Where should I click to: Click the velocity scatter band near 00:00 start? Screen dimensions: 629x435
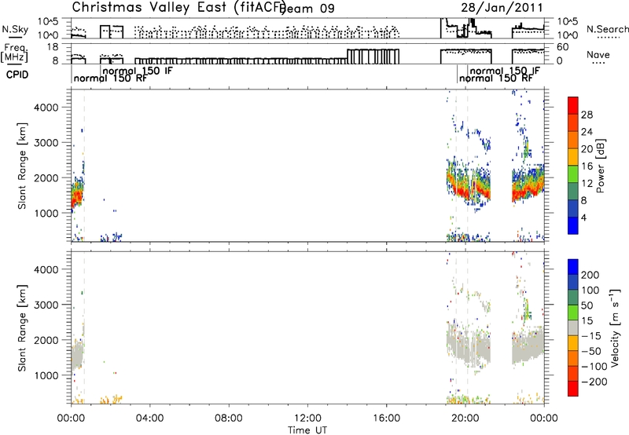coord(77,354)
